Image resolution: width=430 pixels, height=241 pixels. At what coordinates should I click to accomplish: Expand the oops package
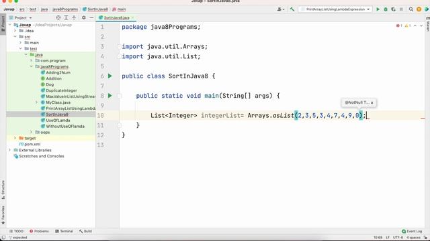(x=32, y=133)
